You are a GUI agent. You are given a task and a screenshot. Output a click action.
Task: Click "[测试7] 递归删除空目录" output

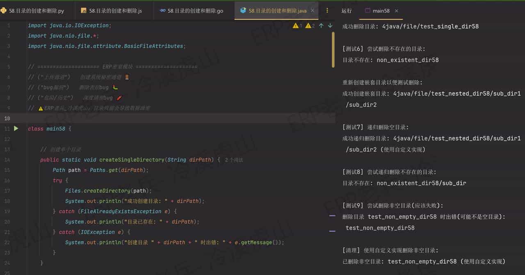(376, 127)
